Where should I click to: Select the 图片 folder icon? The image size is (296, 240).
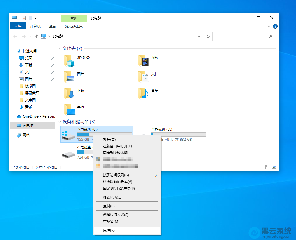[69, 77]
